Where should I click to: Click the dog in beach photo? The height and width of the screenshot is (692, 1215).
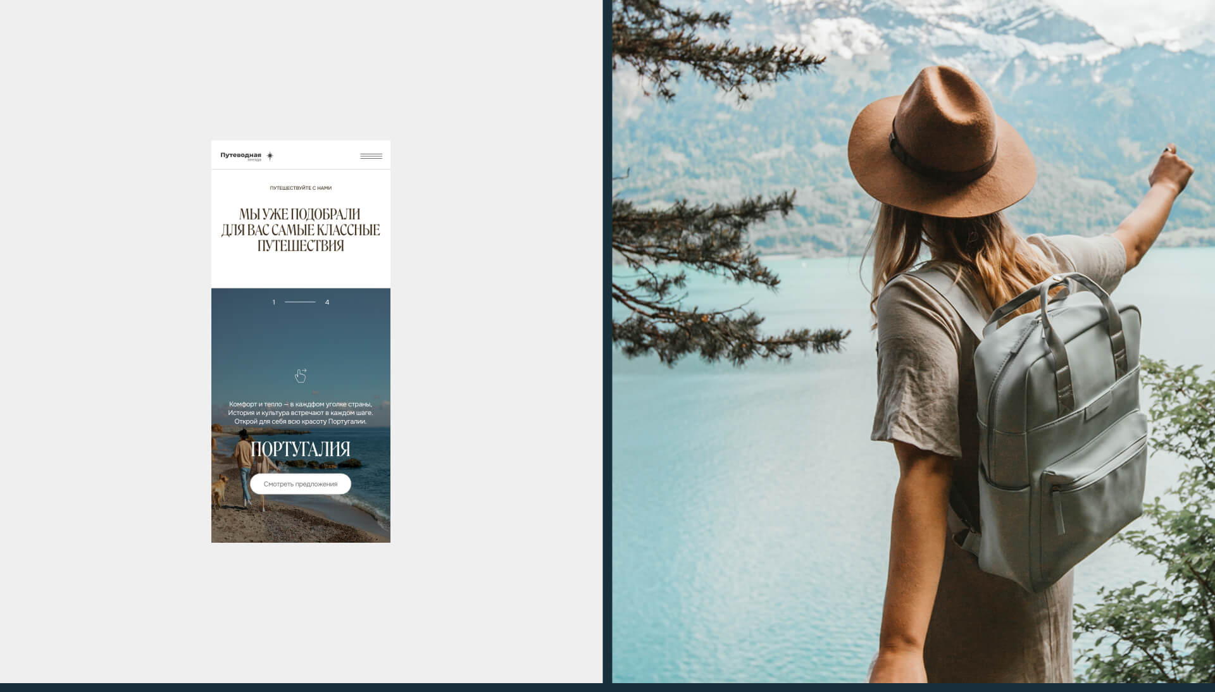[x=220, y=490]
